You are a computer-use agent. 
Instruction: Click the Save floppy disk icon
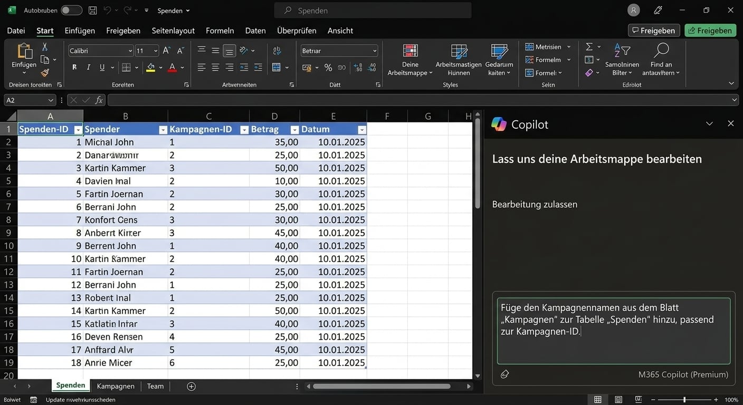point(93,11)
